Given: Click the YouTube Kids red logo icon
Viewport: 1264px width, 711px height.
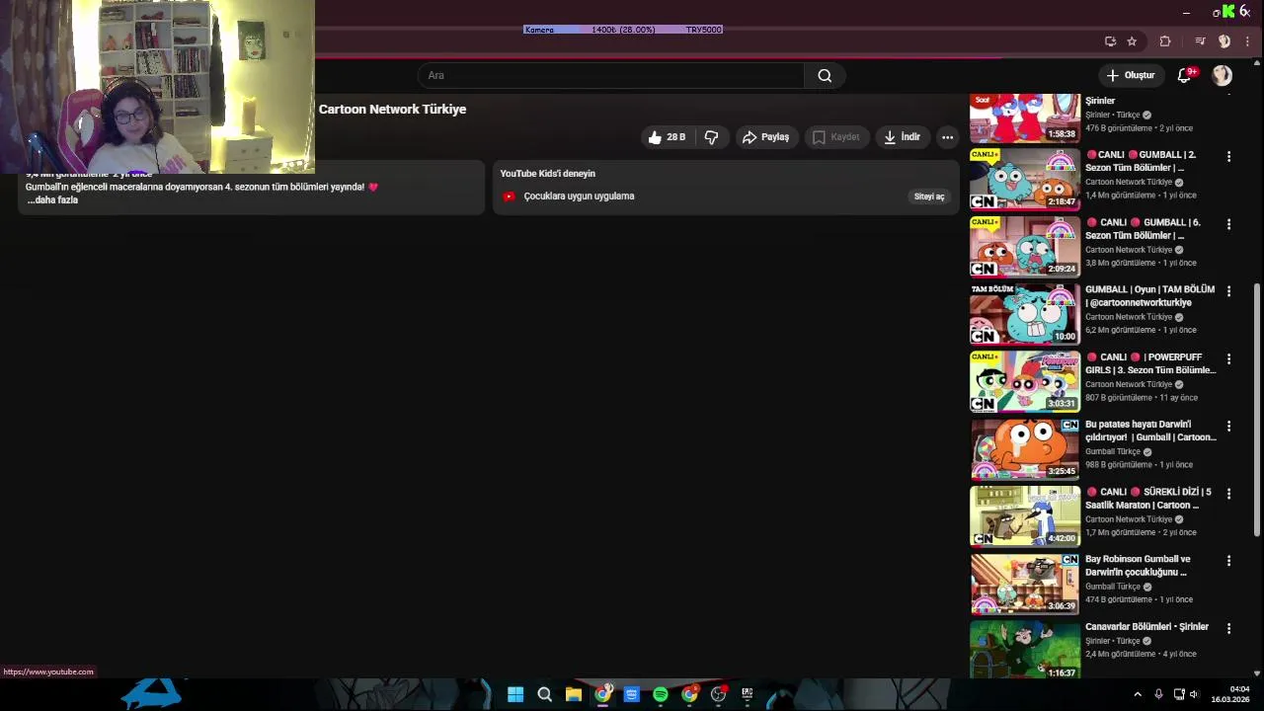Looking at the screenshot, I should tap(509, 197).
